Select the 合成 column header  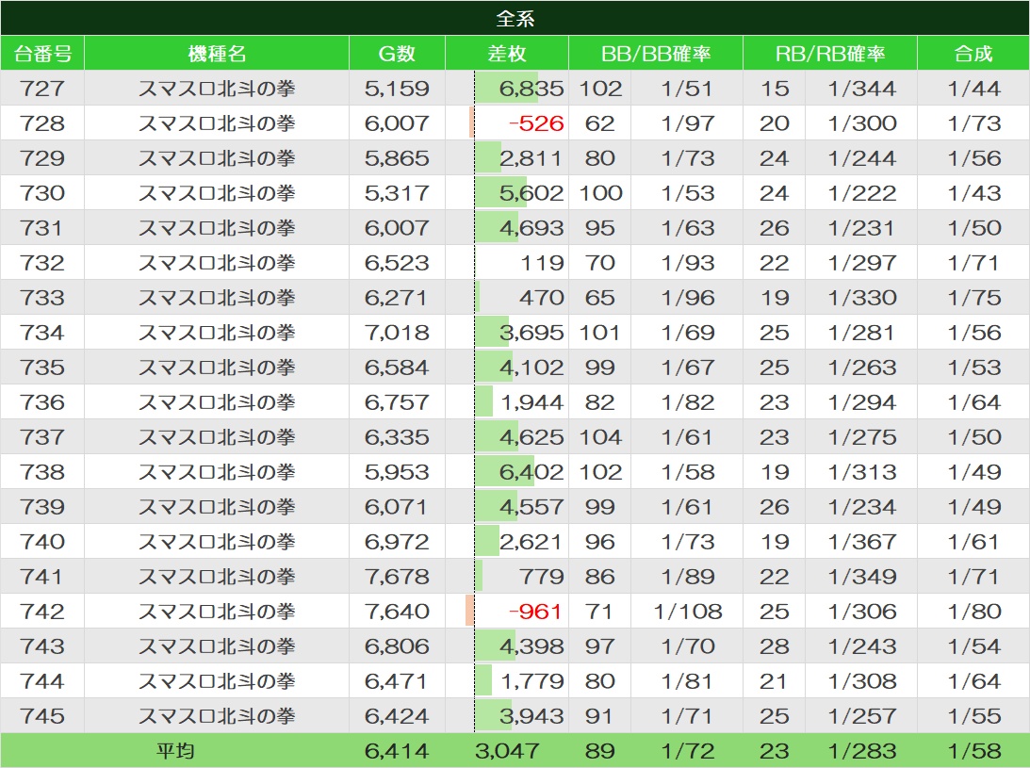click(973, 53)
